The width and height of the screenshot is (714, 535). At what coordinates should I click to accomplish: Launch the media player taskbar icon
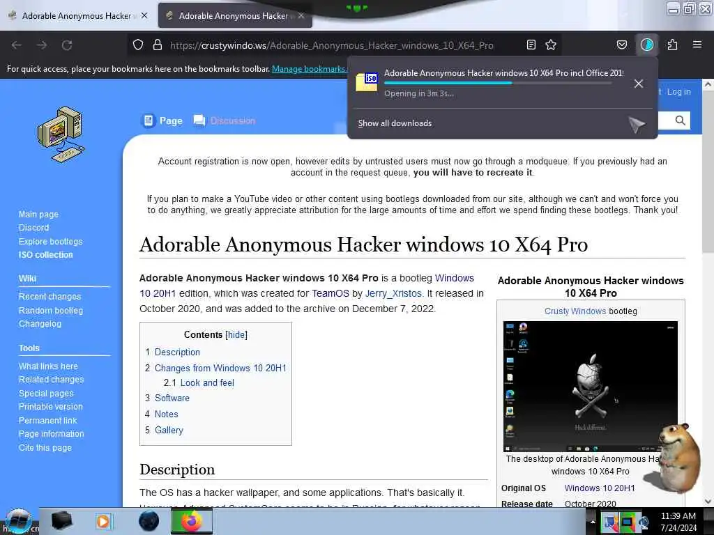(103, 521)
